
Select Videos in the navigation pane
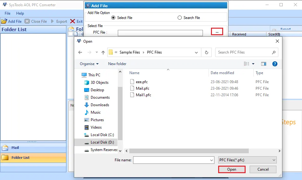(93, 127)
